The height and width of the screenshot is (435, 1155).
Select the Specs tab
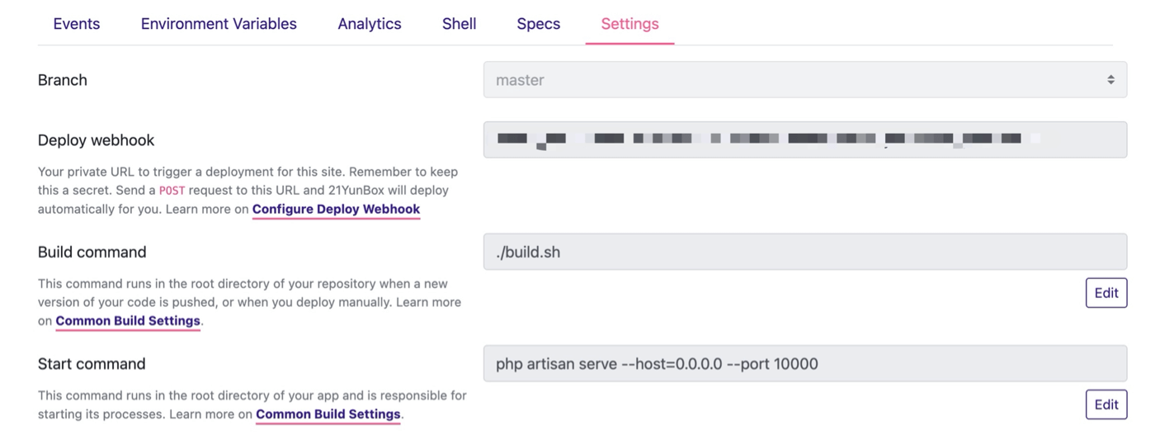pos(539,24)
